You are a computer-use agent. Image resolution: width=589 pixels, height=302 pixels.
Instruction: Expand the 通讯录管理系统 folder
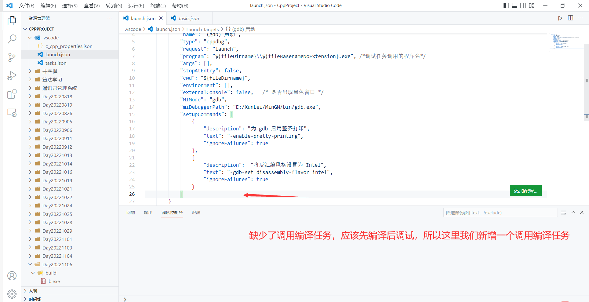70,88
